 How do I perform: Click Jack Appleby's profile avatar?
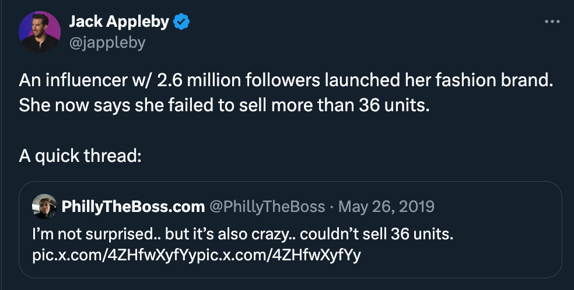[40, 32]
